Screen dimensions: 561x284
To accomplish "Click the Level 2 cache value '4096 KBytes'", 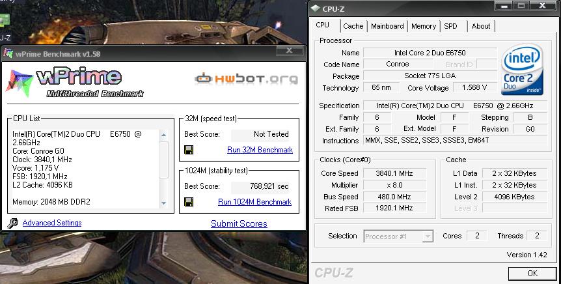I will pyautogui.click(x=515, y=197).
